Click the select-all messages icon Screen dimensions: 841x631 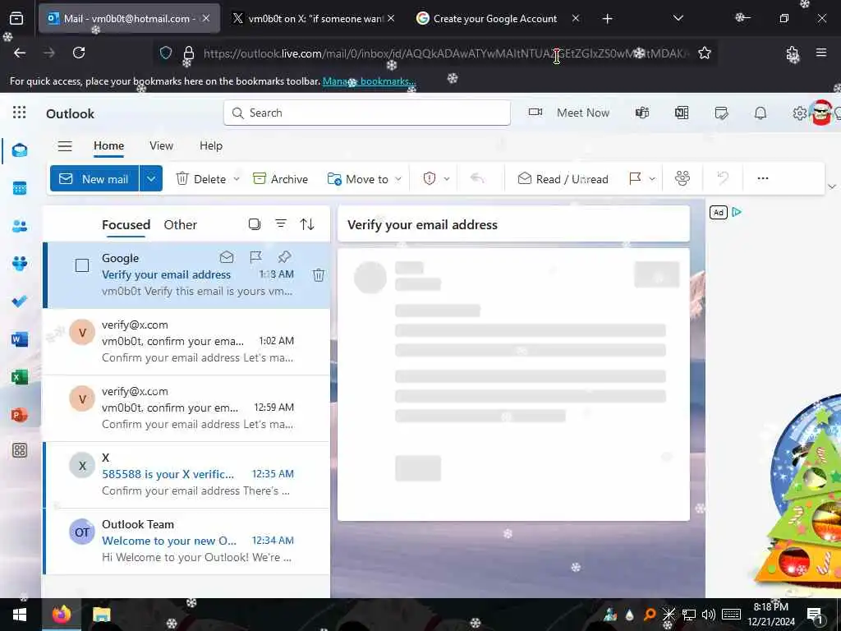pos(255,223)
